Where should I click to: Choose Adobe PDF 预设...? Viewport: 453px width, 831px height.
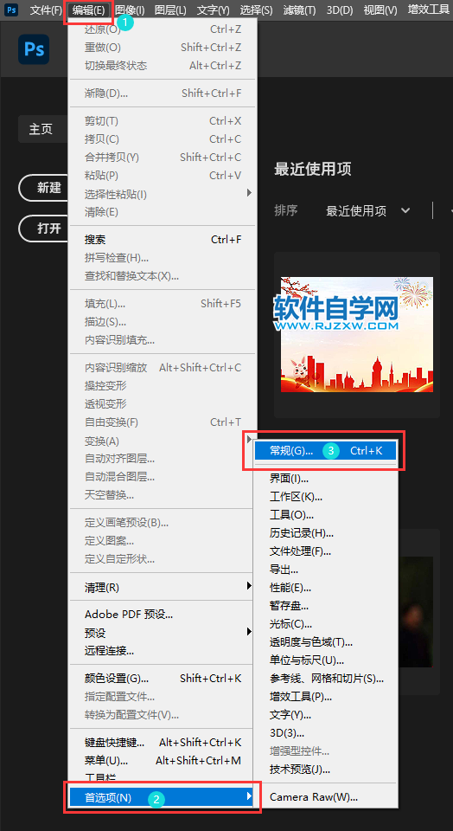[x=163, y=615]
